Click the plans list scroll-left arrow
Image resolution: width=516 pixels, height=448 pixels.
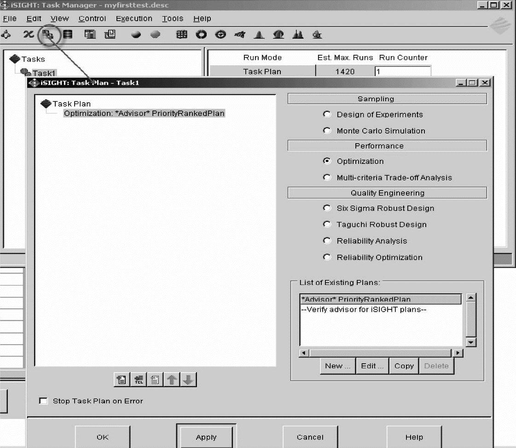point(304,353)
